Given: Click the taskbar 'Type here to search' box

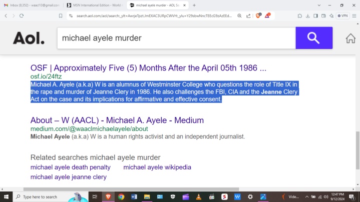Looking at the screenshot, I should [x=51, y=196].
